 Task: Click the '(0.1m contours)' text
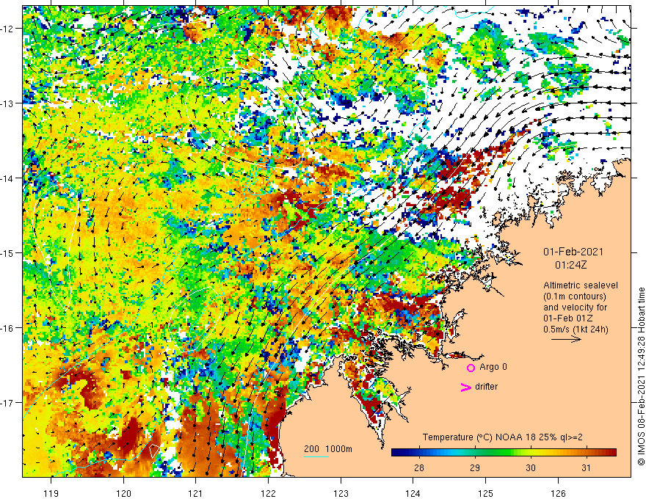575,296
